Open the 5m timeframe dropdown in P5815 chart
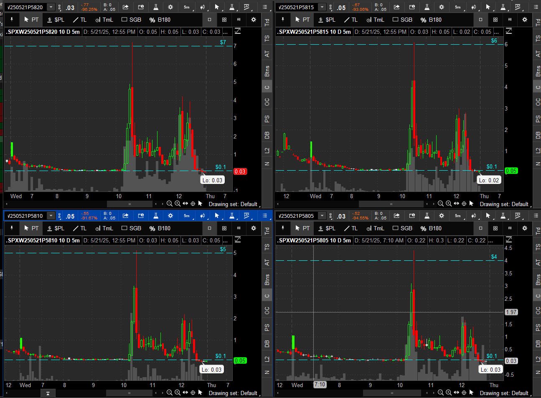 tap(458, 7)
